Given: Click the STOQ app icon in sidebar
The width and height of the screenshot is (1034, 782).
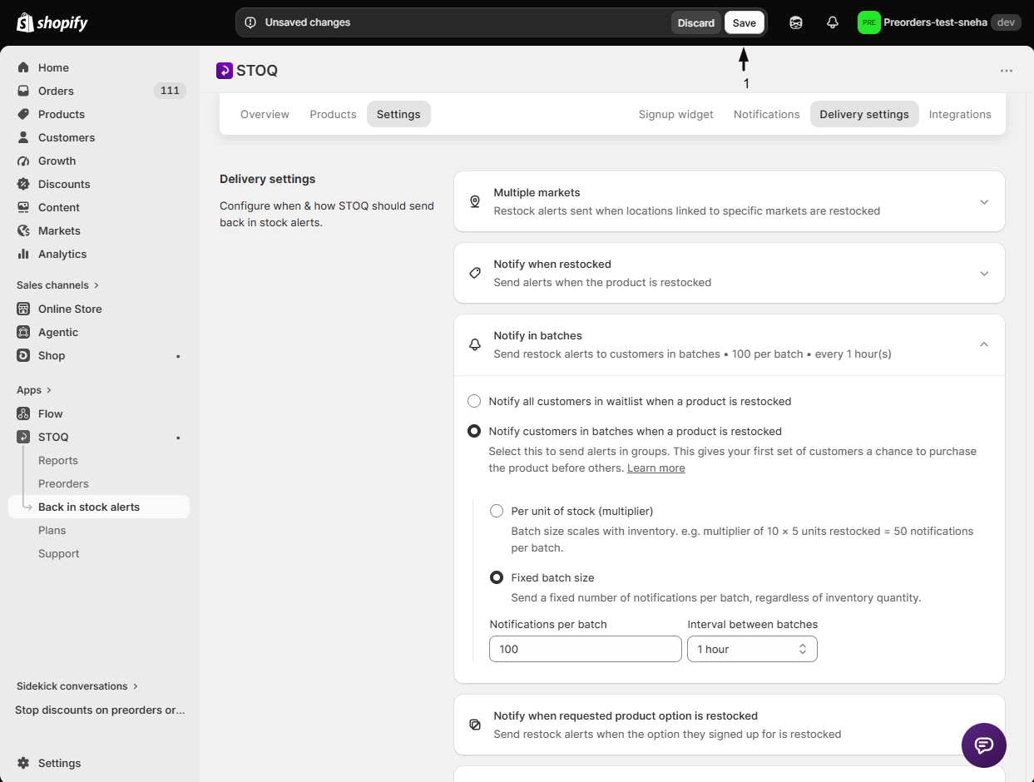Looking at the screenshot, I should click(x=23, y=437).
